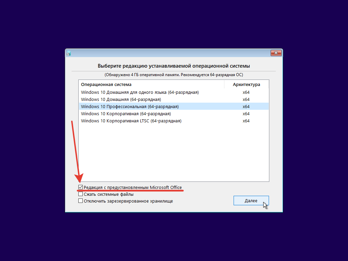Click the Редакция с предустановленным Microsoft Office label
Image resolution: width=348 pixels, height=261 pixels.
tap(133, 188)
